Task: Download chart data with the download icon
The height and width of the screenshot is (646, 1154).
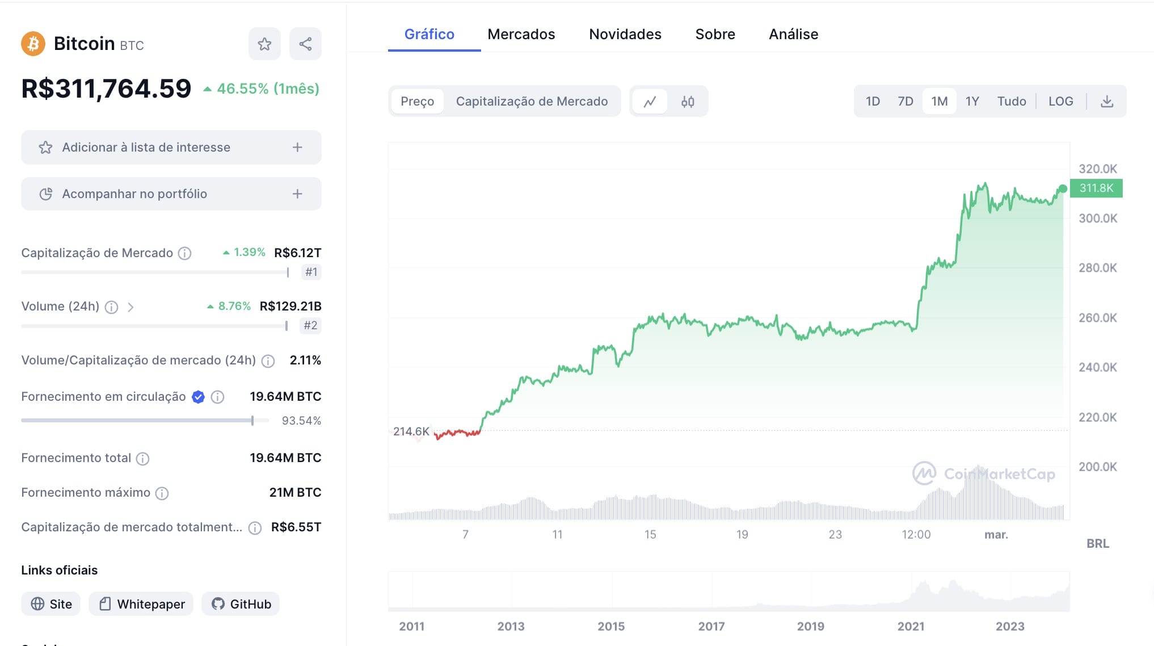Action: [x=1107, y=102]
